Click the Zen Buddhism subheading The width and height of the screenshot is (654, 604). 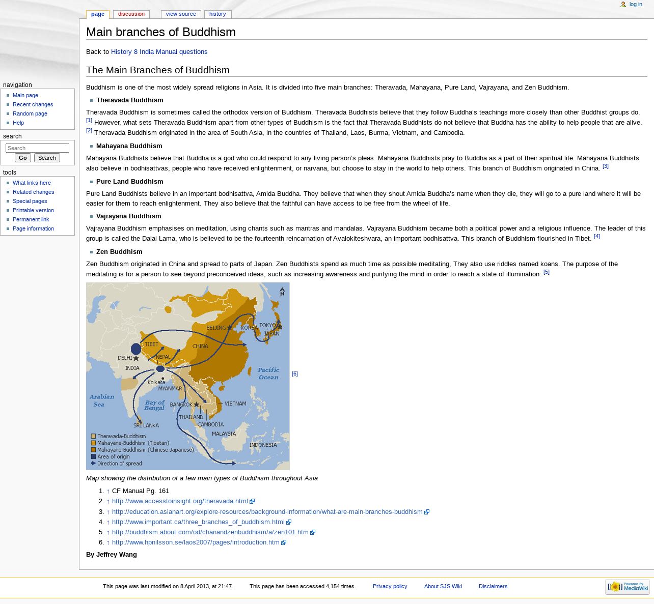[x=119, y=252]
